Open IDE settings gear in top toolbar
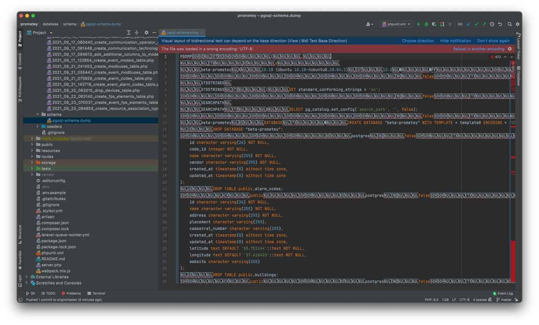 click(x=518, y=24)
